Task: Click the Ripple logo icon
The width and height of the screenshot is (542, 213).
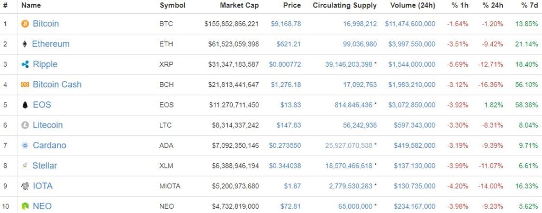Action: click(25, 65)
